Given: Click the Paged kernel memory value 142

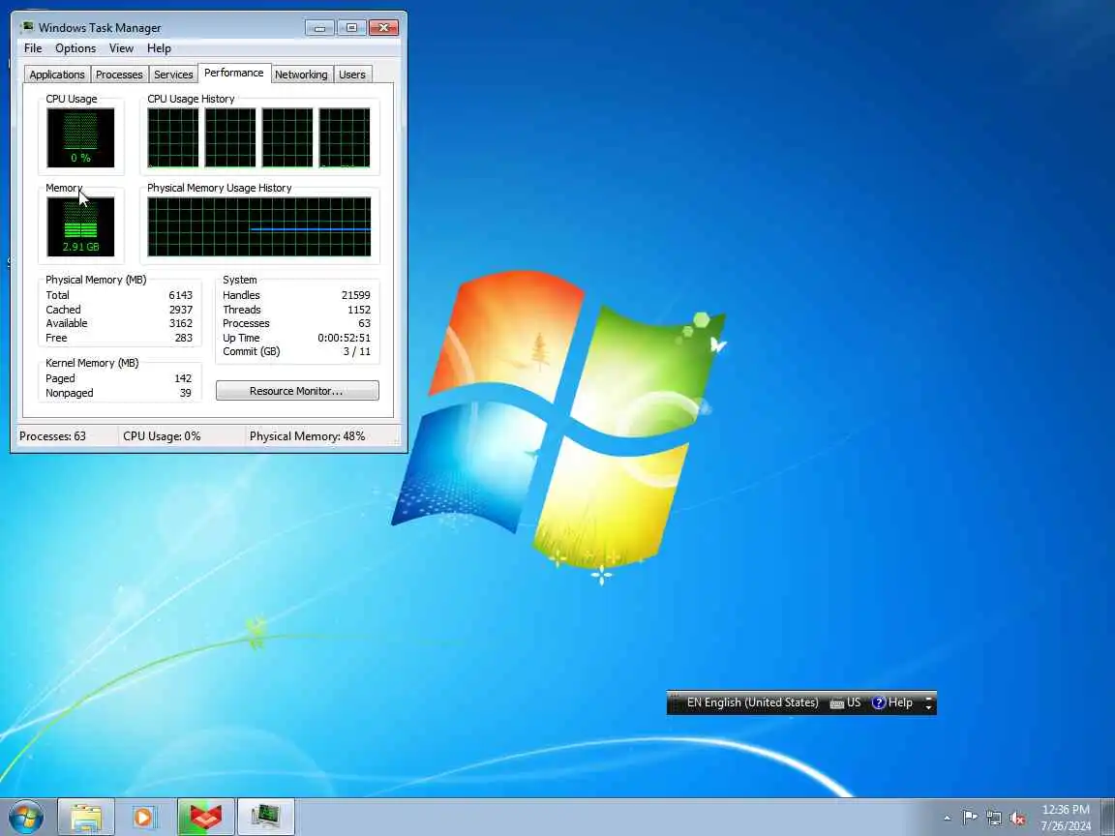Looking at the screenshot, I should [x=184, y=378].
